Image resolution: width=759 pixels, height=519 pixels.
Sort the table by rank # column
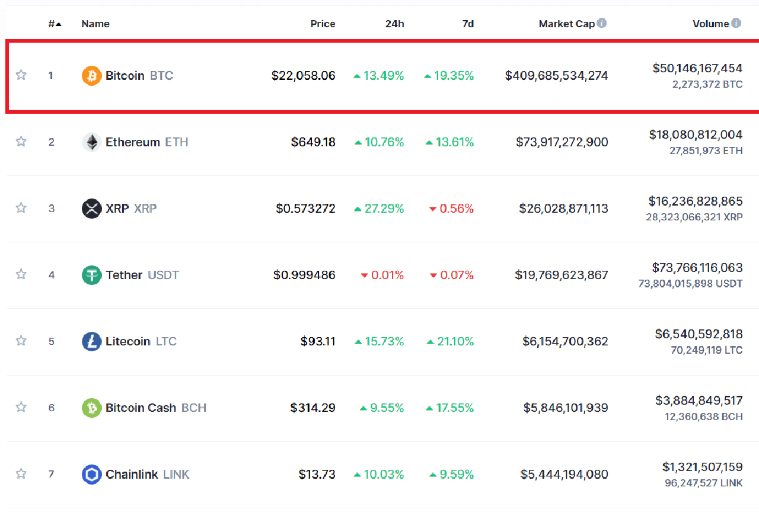point(55,24)
